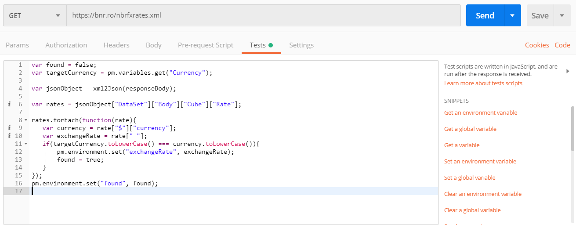Open the Save options dropdown arrow

[562, 16]
